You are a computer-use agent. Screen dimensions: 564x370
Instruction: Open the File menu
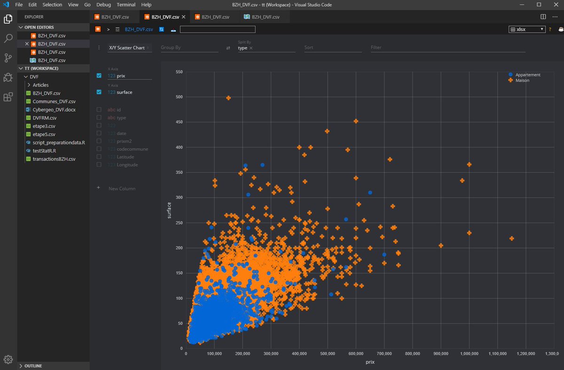click(19, 4)
